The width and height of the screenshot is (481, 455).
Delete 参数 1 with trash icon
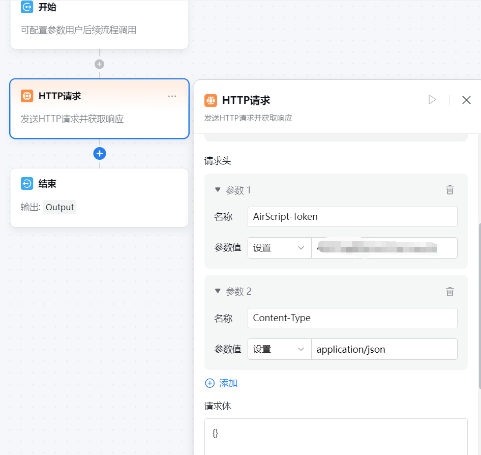[x=449, y=190]
